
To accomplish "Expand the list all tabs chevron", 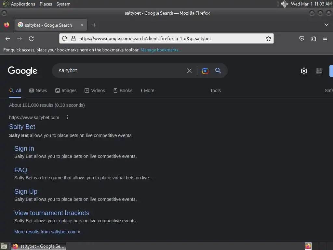I will click(x=326, y=25).
